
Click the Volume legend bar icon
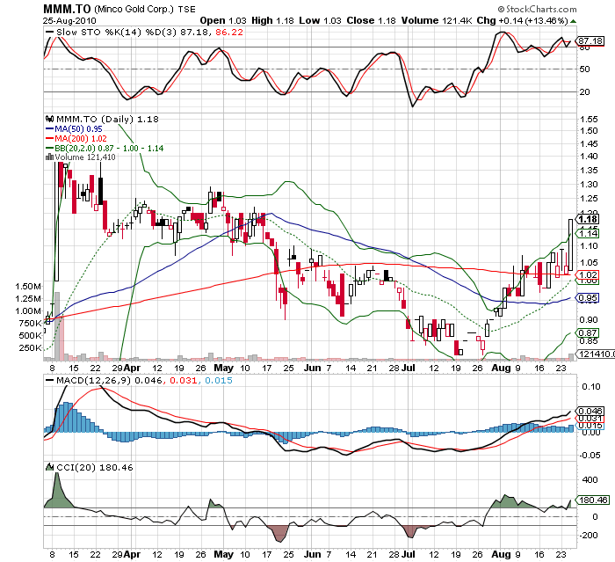(49, 157)
